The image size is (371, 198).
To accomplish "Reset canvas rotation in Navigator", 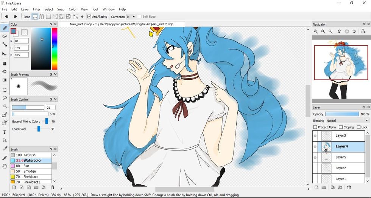I will 347,31.
